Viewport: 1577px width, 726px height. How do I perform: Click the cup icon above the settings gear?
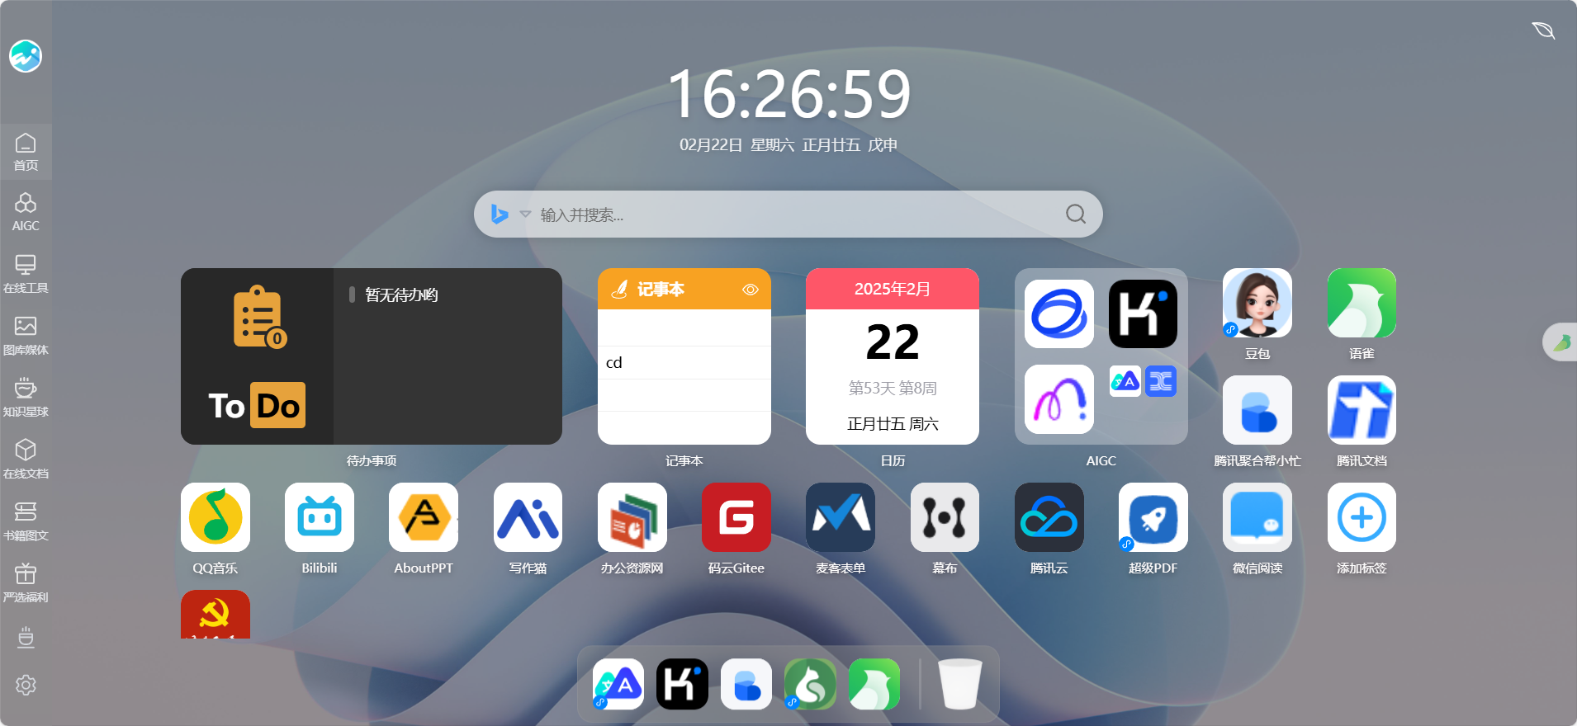tap(26, 637)
